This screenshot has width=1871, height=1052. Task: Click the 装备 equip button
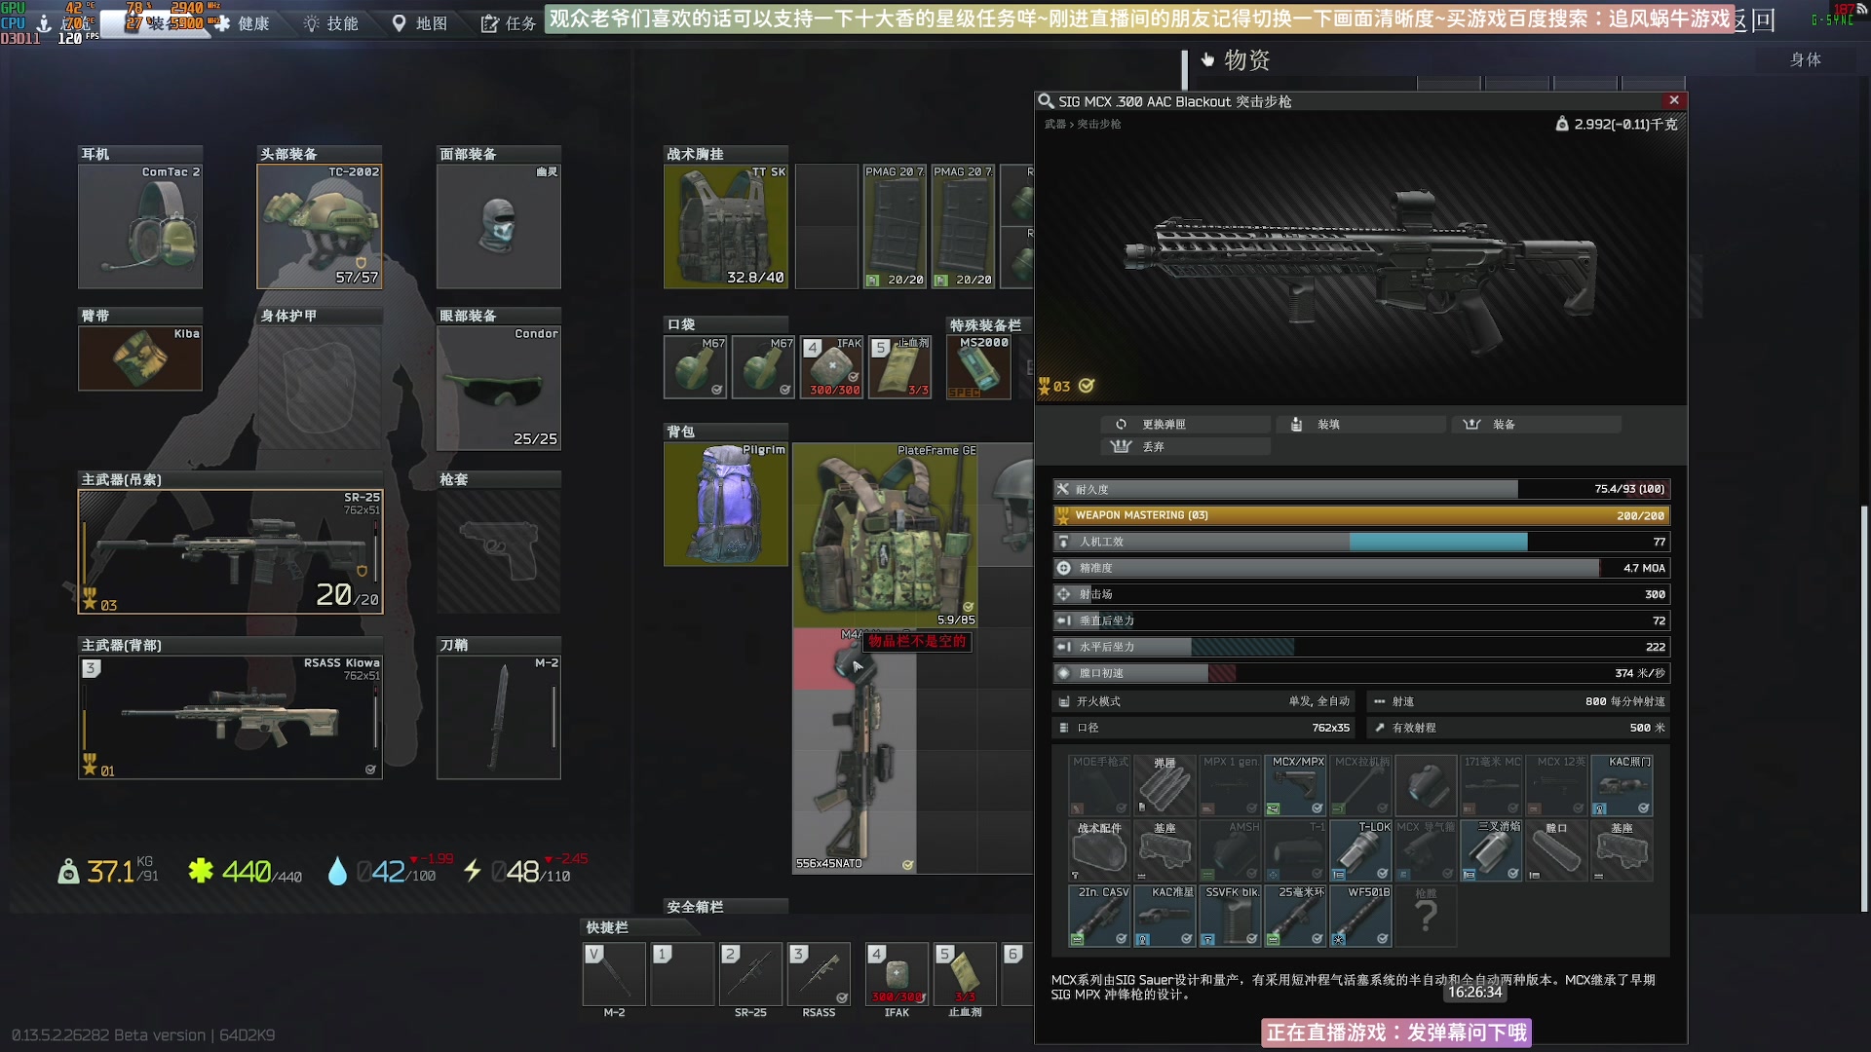click(x=1536, y=425)
